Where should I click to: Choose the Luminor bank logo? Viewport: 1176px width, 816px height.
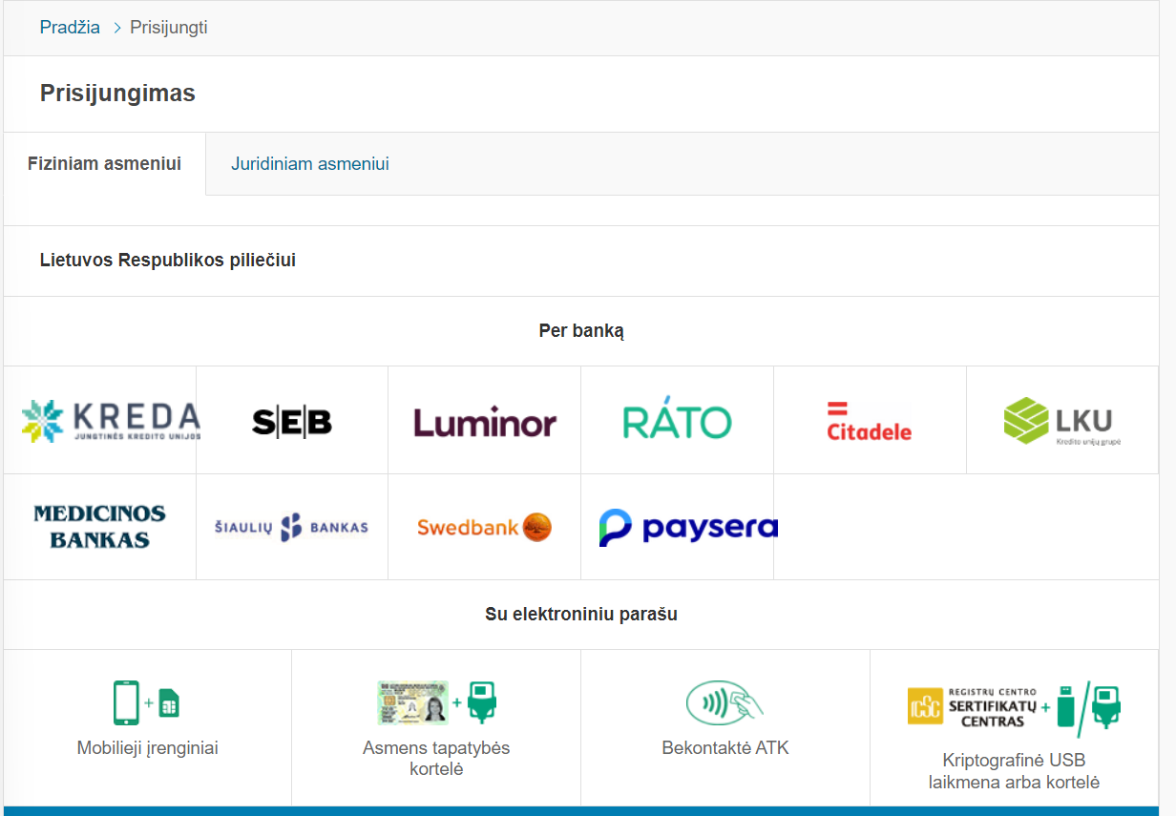point(485,422)
